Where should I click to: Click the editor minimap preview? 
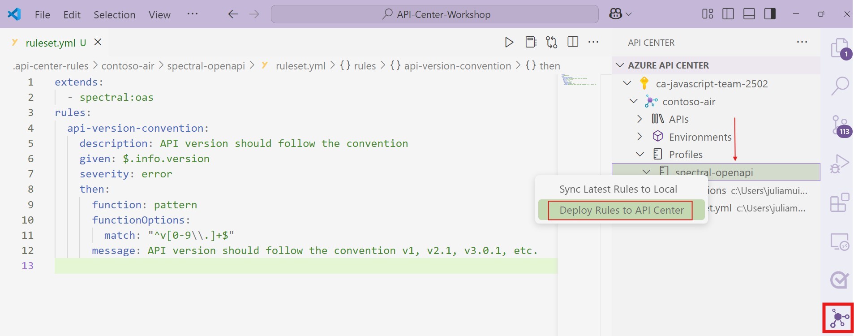[579, 81]
